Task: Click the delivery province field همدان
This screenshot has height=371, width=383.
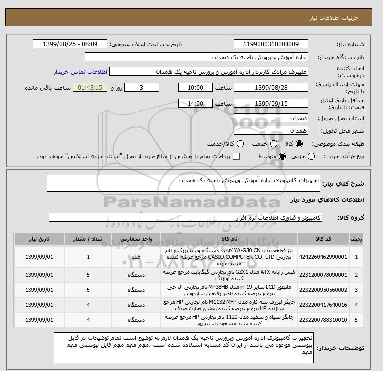Action: 271,118
